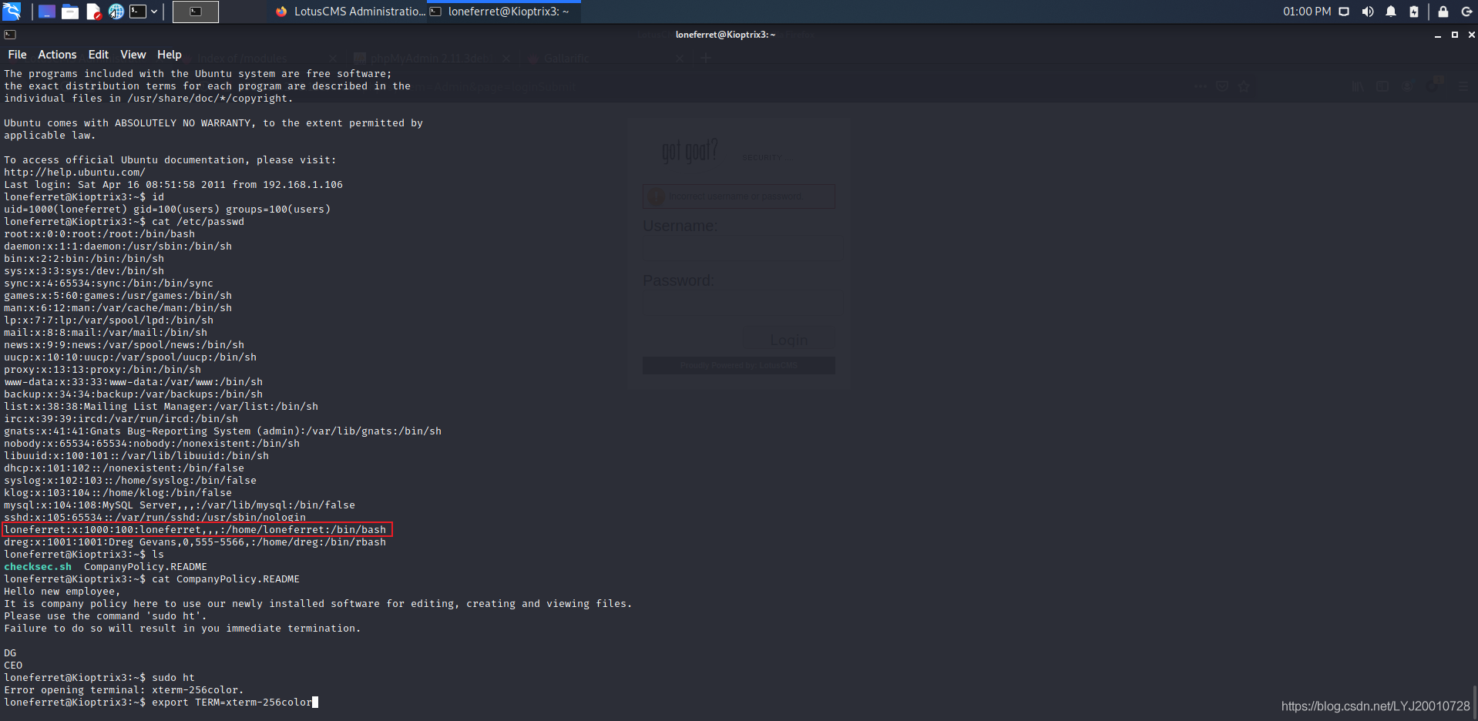
Task: Click the volume speaker tray icon
Action: [1368, 12]
